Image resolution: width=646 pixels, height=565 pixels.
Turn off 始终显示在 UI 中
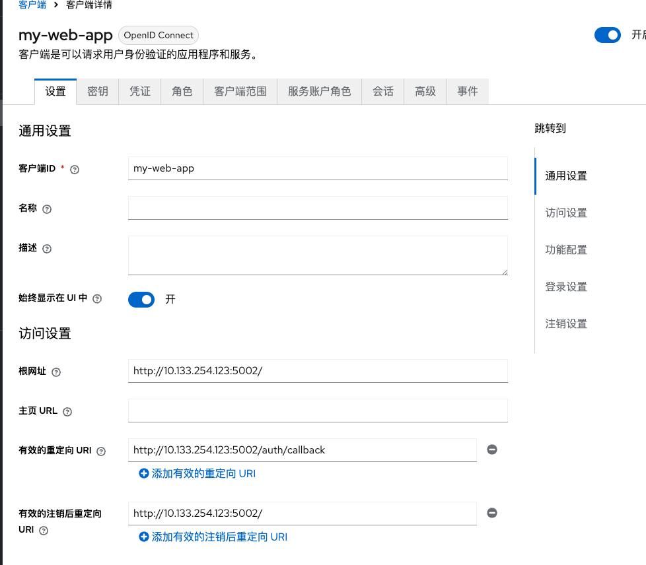tap(141, 299)
